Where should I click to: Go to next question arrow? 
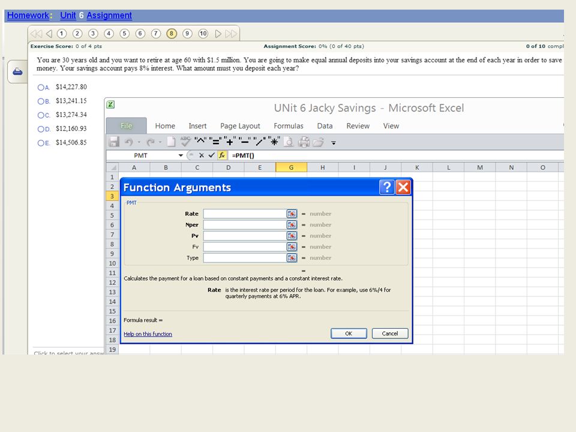coord(218,34)
